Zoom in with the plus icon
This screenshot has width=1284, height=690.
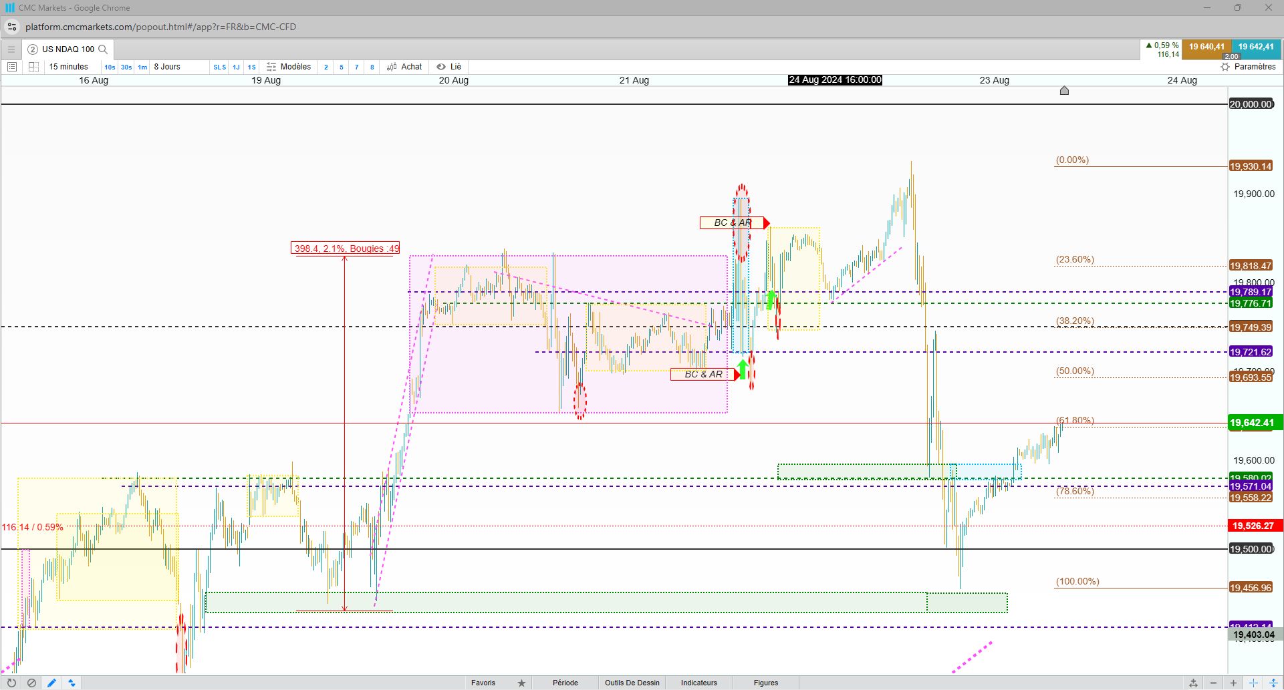(x=1233, y=683)
